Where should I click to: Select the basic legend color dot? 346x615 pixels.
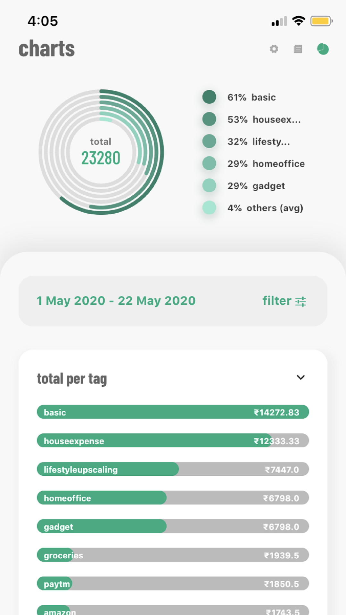point(209,97)
